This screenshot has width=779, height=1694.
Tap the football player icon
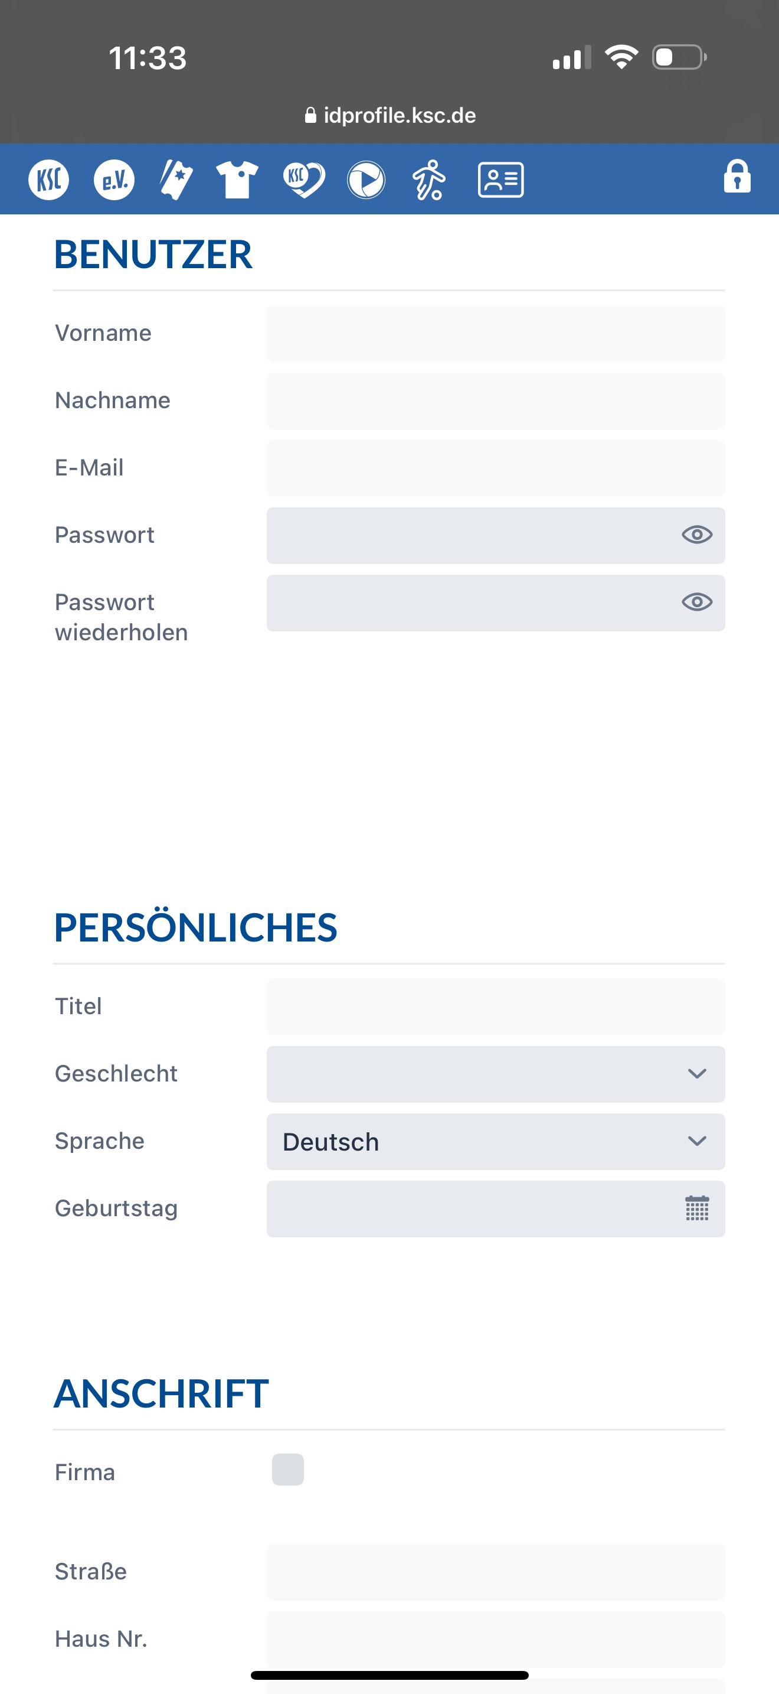click(x=428, y=180)
